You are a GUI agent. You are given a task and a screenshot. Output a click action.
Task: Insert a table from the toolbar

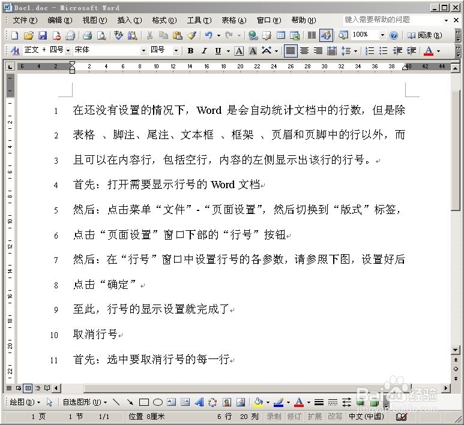(281, 35)
